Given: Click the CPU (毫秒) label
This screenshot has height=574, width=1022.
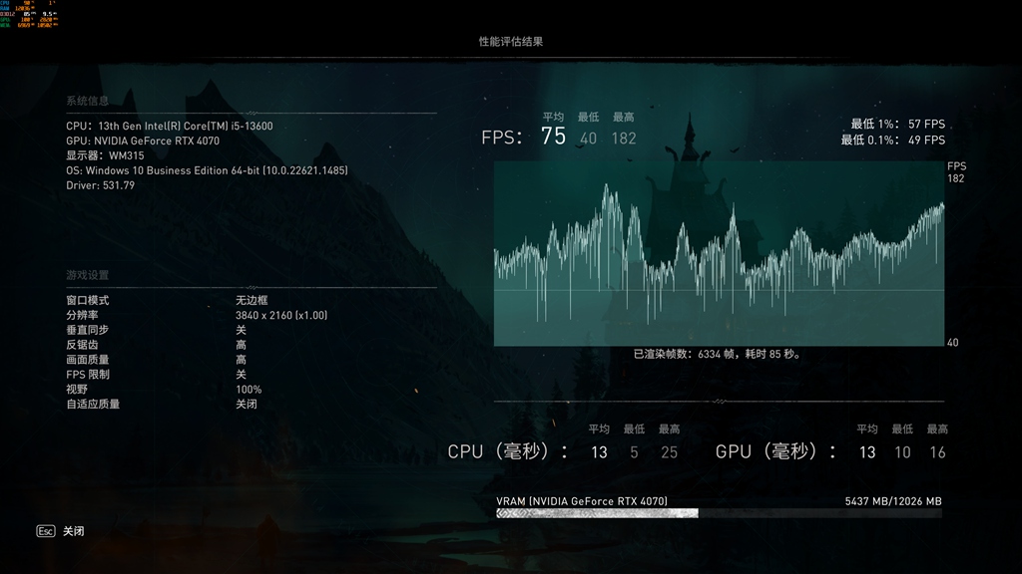Looking at the screenshot, I should (x=508, y=451).
